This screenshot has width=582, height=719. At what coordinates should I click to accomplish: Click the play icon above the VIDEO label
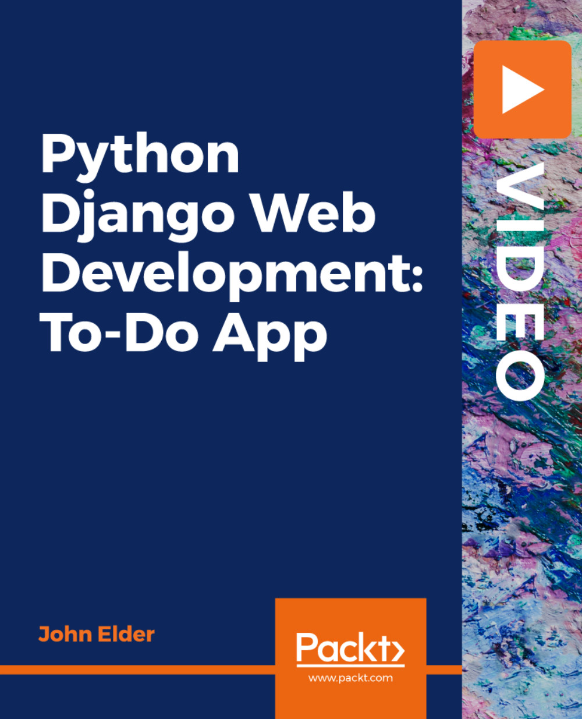click(x=523, y=90)
